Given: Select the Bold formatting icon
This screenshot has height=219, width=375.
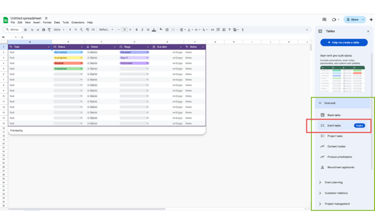Looking at the screenshot, I should [x=136, y=29].
